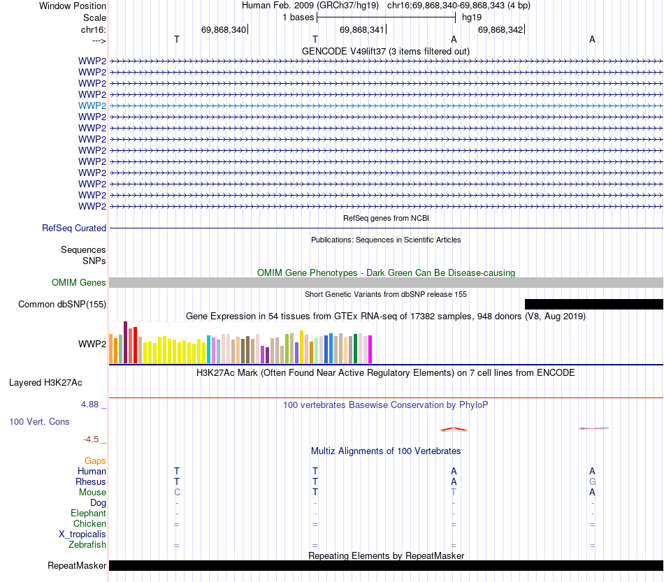
Task: Click the 'RefSeq genes from NCBI' track title
Action: coord(386,218)
